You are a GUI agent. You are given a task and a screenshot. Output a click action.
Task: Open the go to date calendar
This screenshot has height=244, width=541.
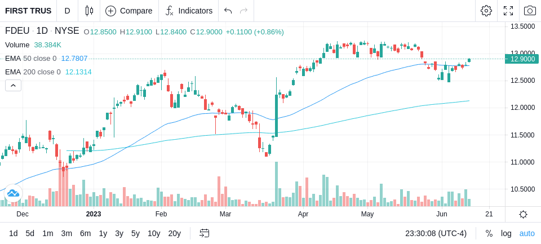pos(204,234)
